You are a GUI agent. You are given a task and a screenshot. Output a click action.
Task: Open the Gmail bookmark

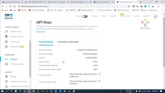click(136, 10)
